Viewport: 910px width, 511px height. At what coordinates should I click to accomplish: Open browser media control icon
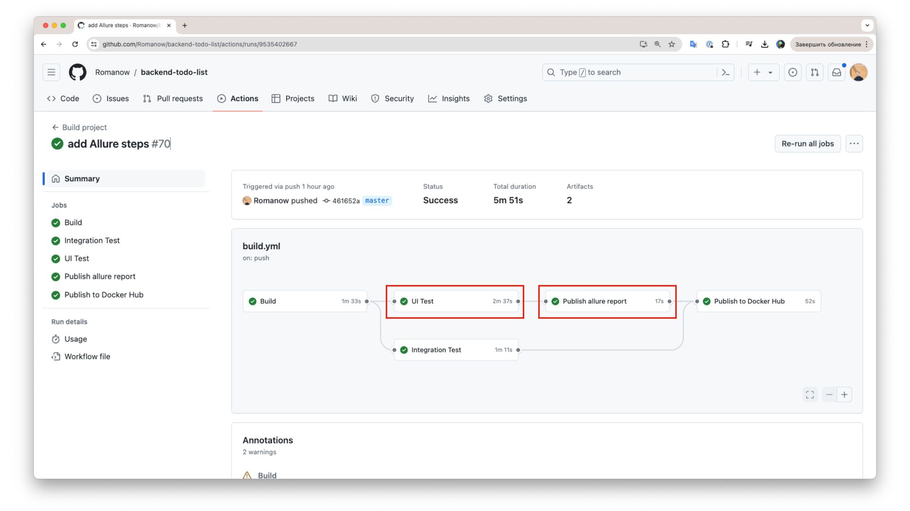748,44
